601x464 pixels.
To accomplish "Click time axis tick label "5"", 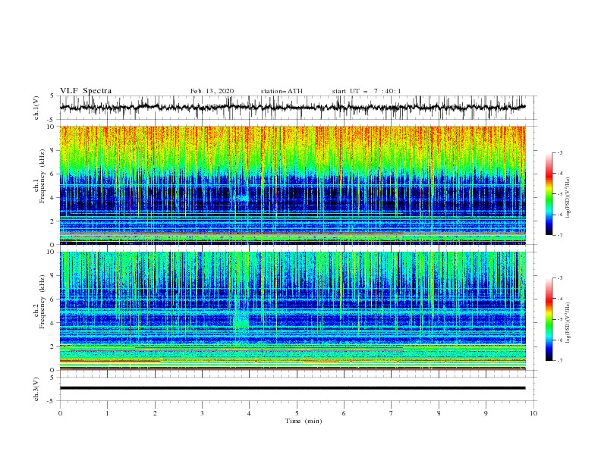I will coord(297,413).
